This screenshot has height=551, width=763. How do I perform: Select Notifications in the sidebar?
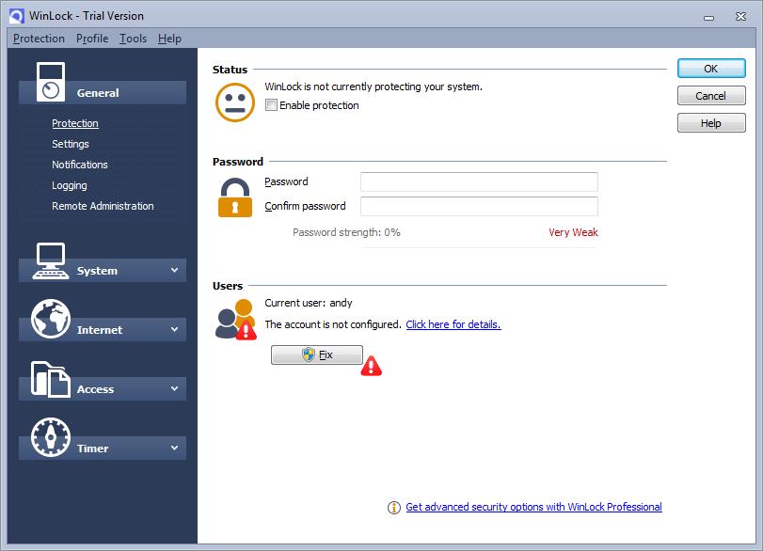(x=80, y=165)
